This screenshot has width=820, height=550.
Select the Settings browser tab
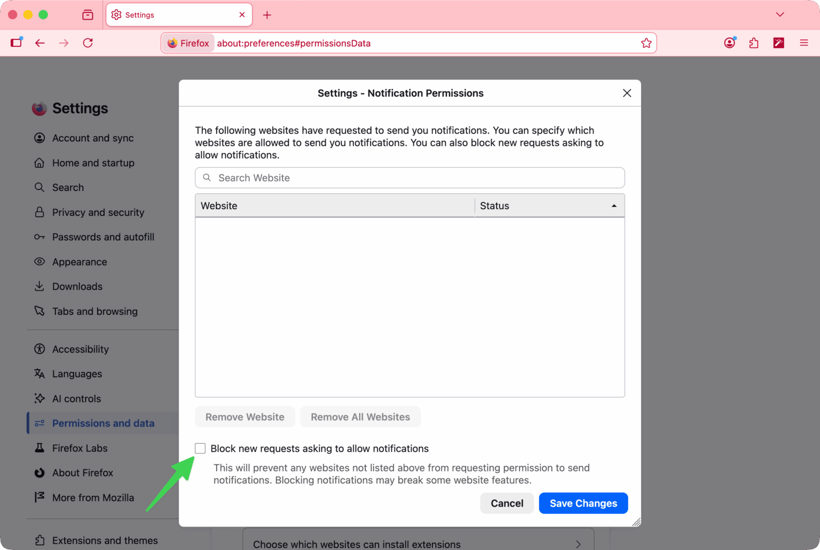click(x=179, y=15)
